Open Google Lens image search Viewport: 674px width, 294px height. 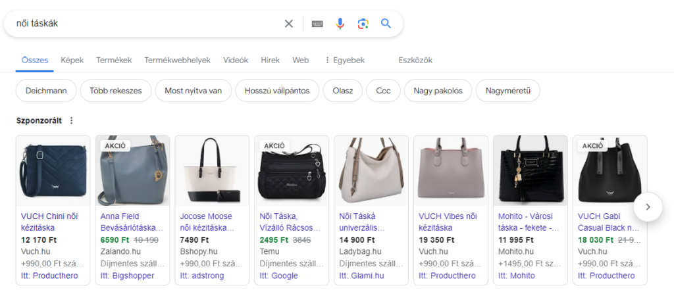tap(363, 24)
